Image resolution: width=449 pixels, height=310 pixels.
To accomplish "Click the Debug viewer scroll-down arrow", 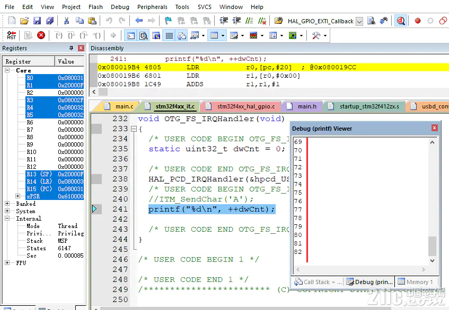I will 432,261.
